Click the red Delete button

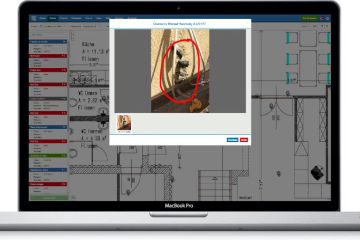(x=244, y=140)
